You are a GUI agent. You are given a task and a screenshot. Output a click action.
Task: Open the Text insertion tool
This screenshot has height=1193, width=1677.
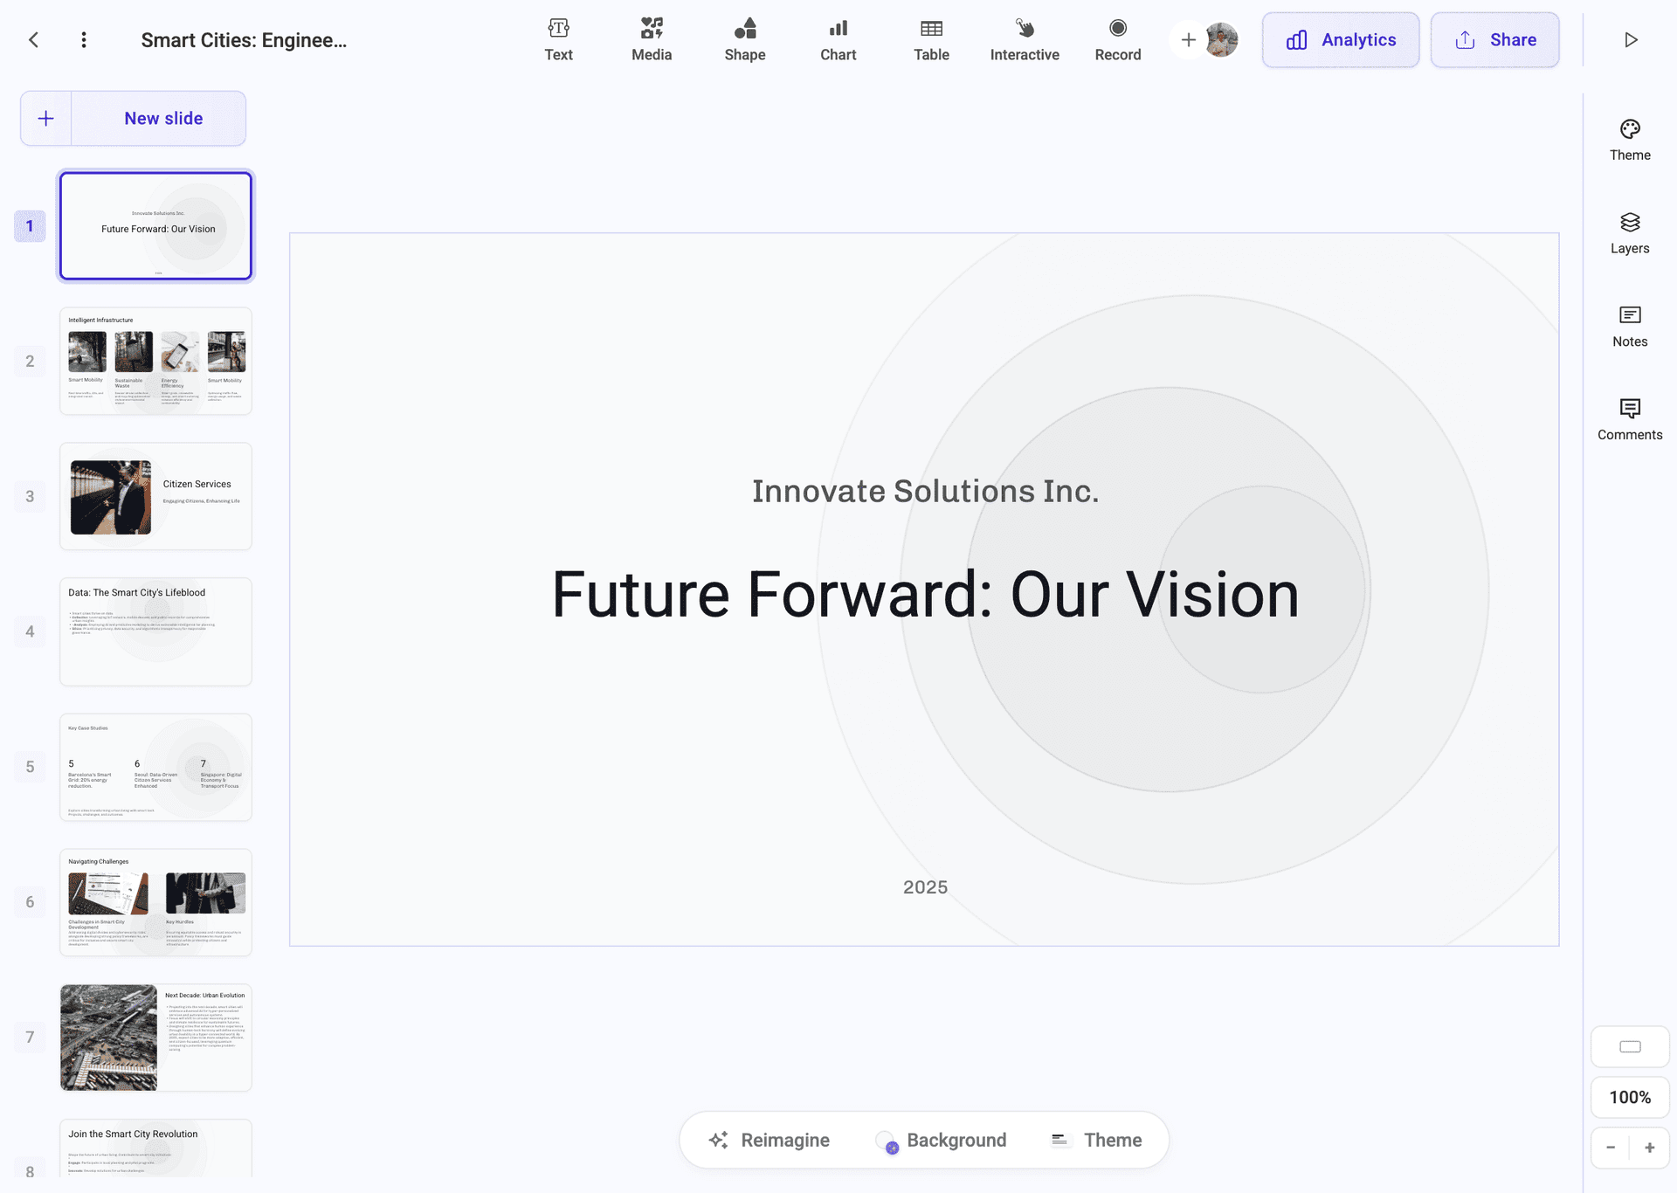pyautogui.click(x=558, y=39)
